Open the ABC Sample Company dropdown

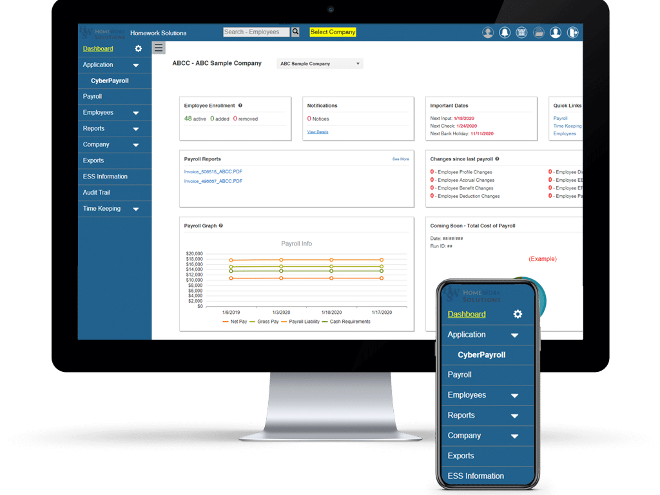tap(320, 64)
